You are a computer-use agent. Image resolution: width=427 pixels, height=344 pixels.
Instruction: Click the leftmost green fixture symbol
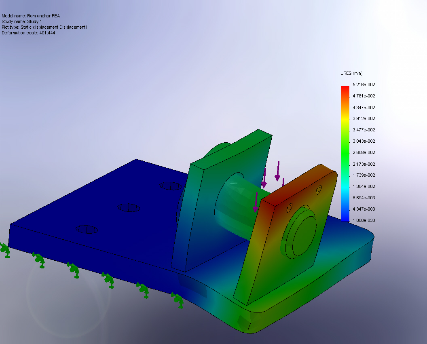(x=5, y=250)
